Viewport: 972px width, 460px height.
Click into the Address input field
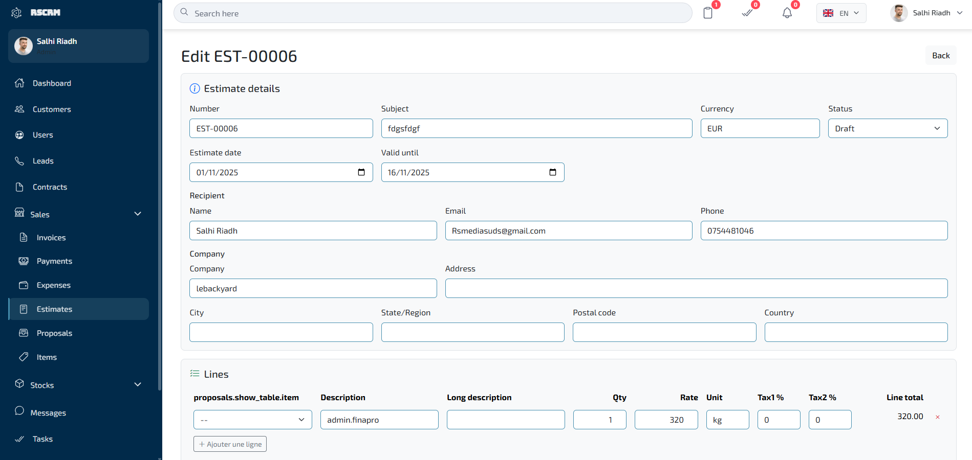pos(696,288)
